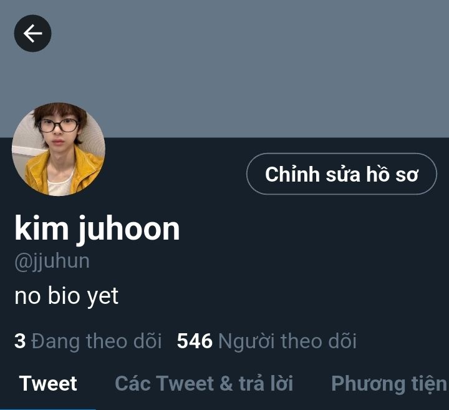This screenshot has width=449, height=410.
Task: Open the Phương tiện media tab
Action: point(389,384)
